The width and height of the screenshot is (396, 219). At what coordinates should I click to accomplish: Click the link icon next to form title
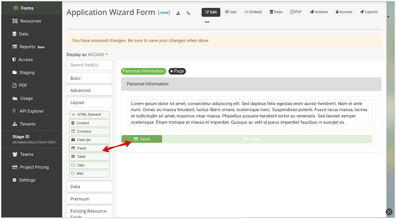point(188,13)
